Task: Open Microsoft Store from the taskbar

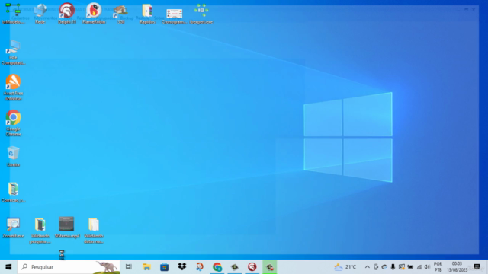Action: point(165,267)
